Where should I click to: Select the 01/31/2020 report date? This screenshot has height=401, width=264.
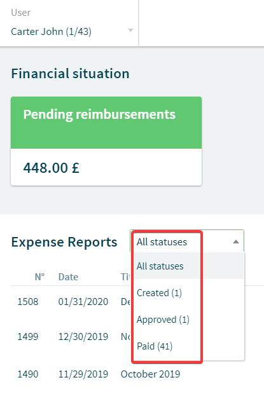tap(83, 301)
